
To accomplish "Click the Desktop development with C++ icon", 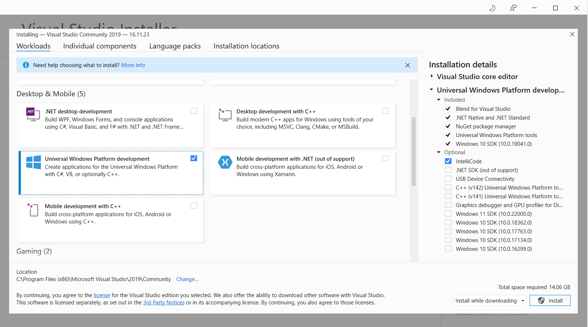I will tap(225, 114).
